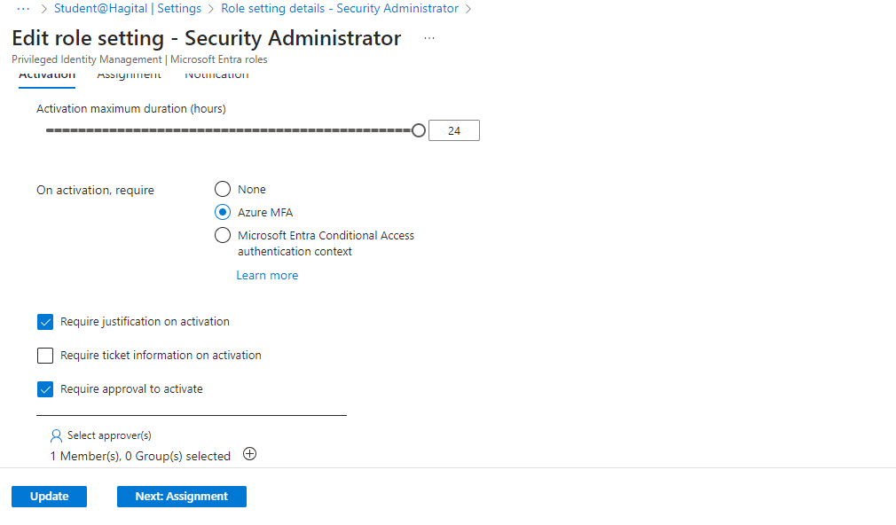
Task: Click the activation maximum duration slider handle
Action: [x=419, y=130]
